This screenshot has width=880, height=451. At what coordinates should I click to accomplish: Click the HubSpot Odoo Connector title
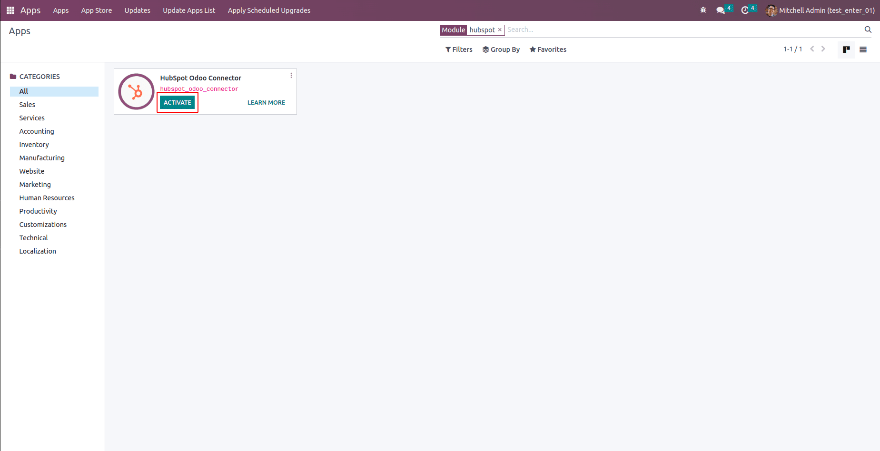point(200,78)
